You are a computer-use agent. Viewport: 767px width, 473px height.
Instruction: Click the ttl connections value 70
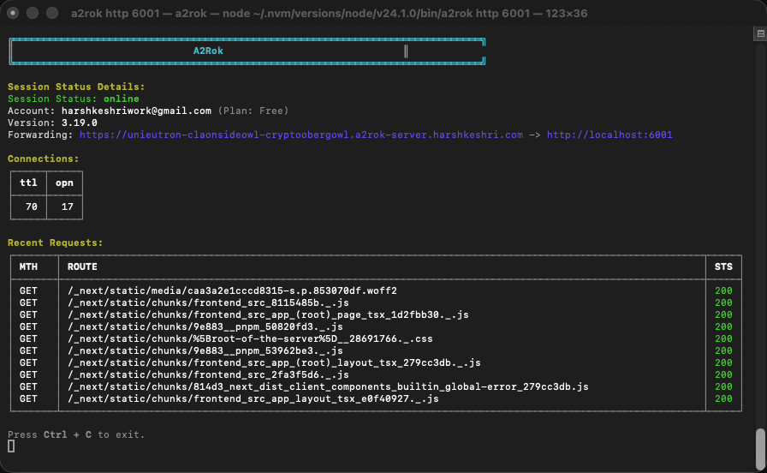30,207
